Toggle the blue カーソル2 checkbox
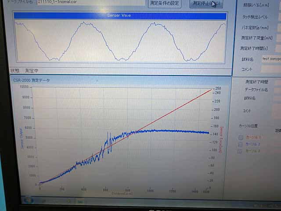 [241, 144]
